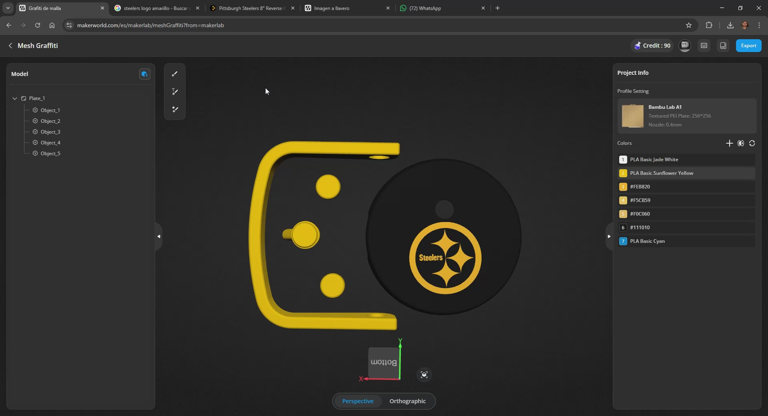Switch to steelers logo amarillo tab
The image size is (768, 416).
(x=156, y=8)
